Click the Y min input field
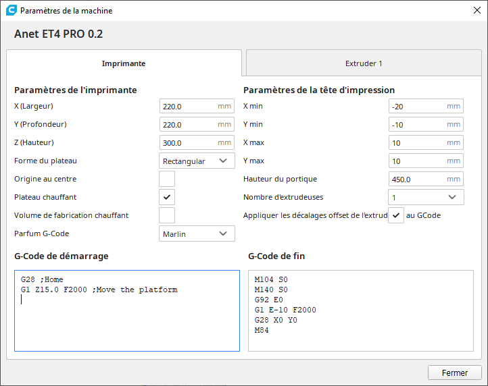488x386 pixels. 426,124
